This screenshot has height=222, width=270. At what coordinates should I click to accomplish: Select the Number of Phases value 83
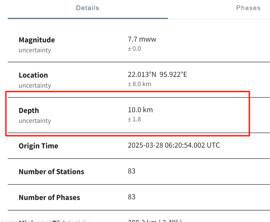[x=131, y=197]
